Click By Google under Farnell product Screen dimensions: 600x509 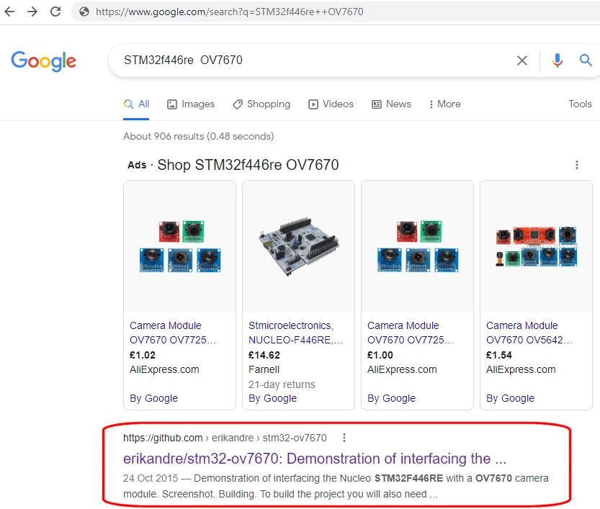(272, 398)
